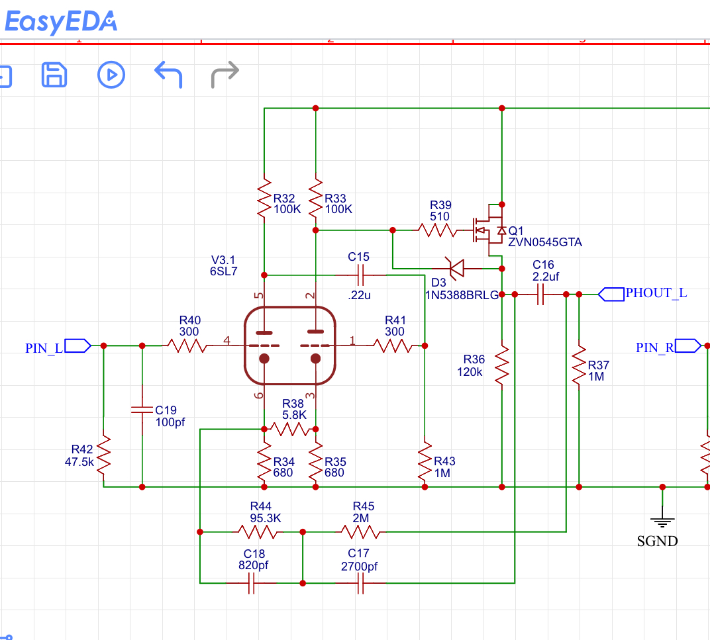
Task: Select resistor R40 300 symbol
Action: point(187,345)
